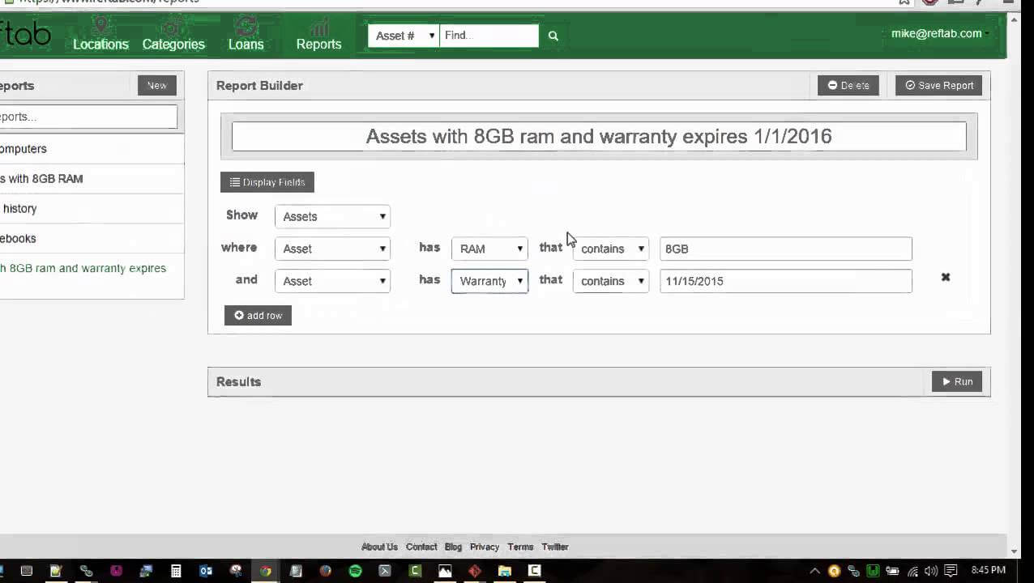Click the 8:45 PM taskbar clock
This screenshot has width=1034, height=583.
(988, 571)
